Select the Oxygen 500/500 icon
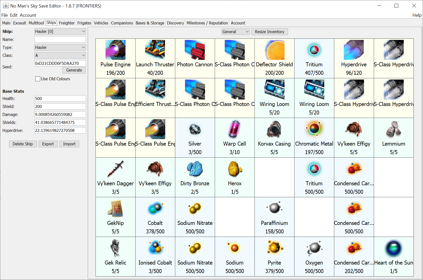The height and width of the screenshot is (280, 423). tap(314, 248)
